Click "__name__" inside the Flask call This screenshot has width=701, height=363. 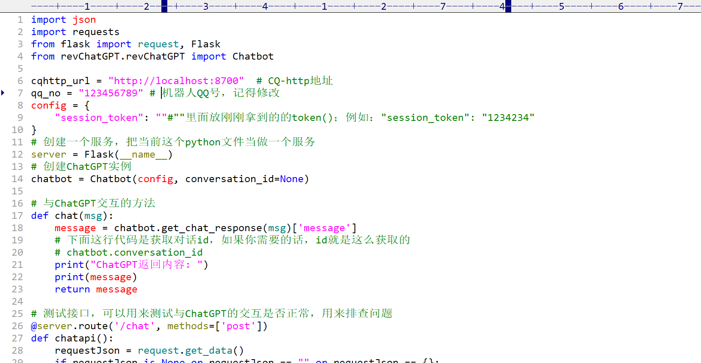tap(144, 154)
